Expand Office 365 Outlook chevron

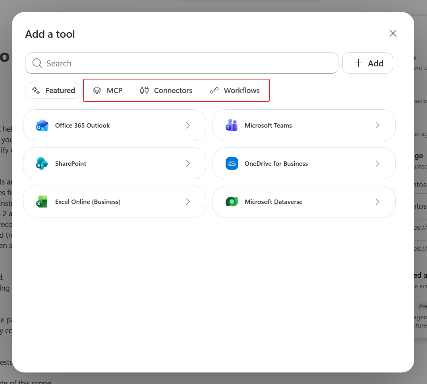188,125
